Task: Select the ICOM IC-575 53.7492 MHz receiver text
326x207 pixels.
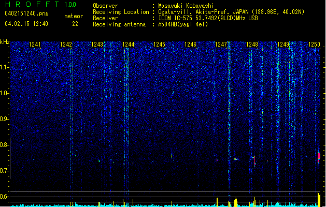Action: pos(208,18)
